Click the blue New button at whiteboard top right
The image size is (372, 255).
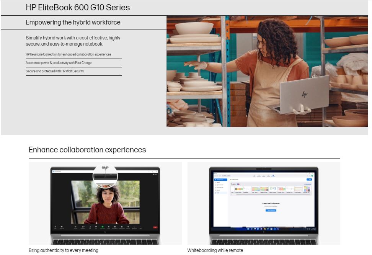pyautogui.click(x=309, y=179)
